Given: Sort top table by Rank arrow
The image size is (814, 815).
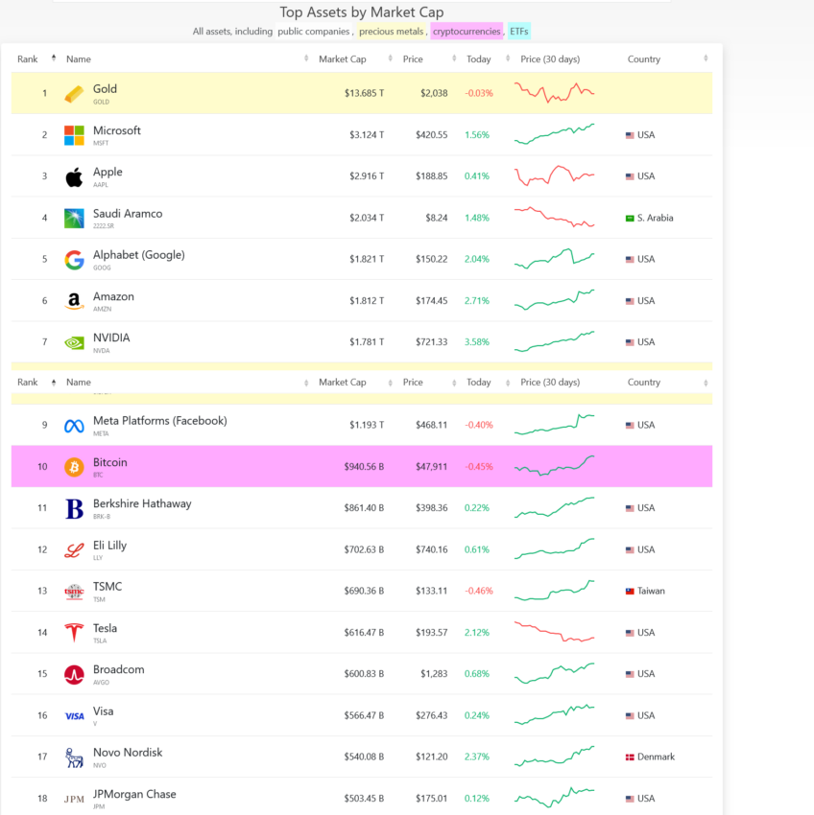Looking at the screenshot, I should 54,58.
